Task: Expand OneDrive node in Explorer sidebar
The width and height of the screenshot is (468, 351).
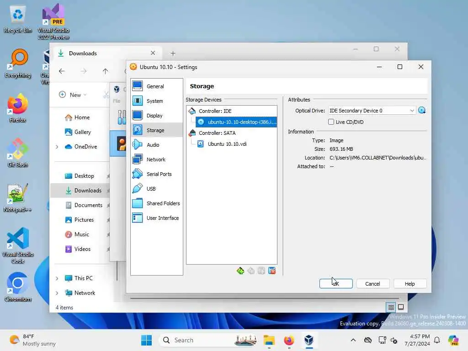Action: 57,147
